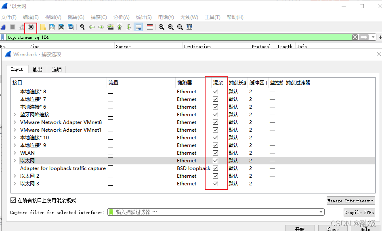Restart the current capture from the toolbar
The image size is (382, 231).
(x=22, y=27)
